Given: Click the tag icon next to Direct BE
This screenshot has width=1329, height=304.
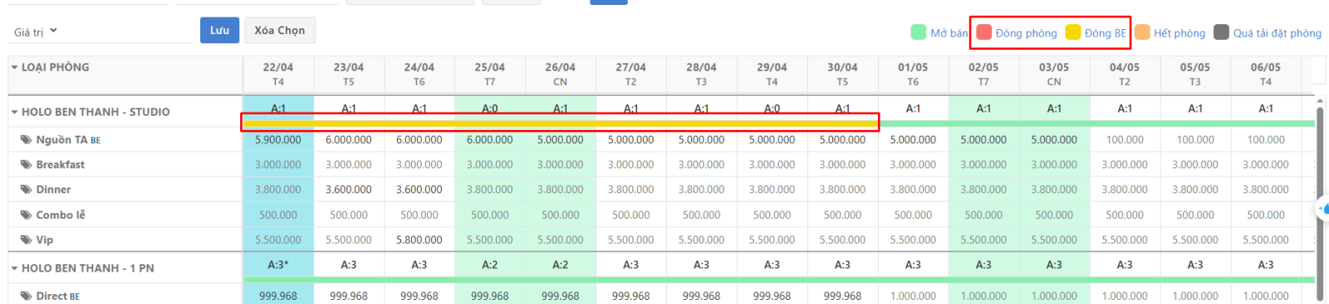Looking at the screenshot, I should [x=27, y=296].
